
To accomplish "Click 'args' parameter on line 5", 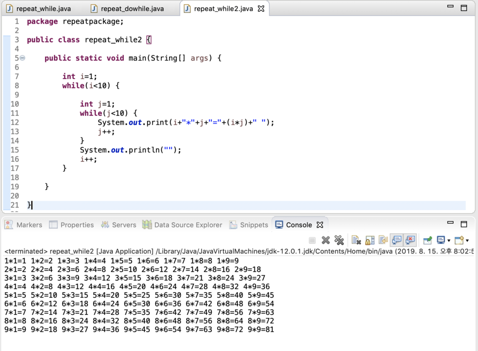I will pos(199,58).
